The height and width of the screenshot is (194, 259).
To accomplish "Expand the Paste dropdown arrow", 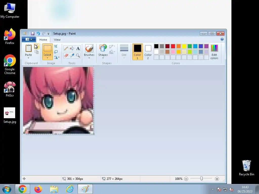I will [28, 58].
